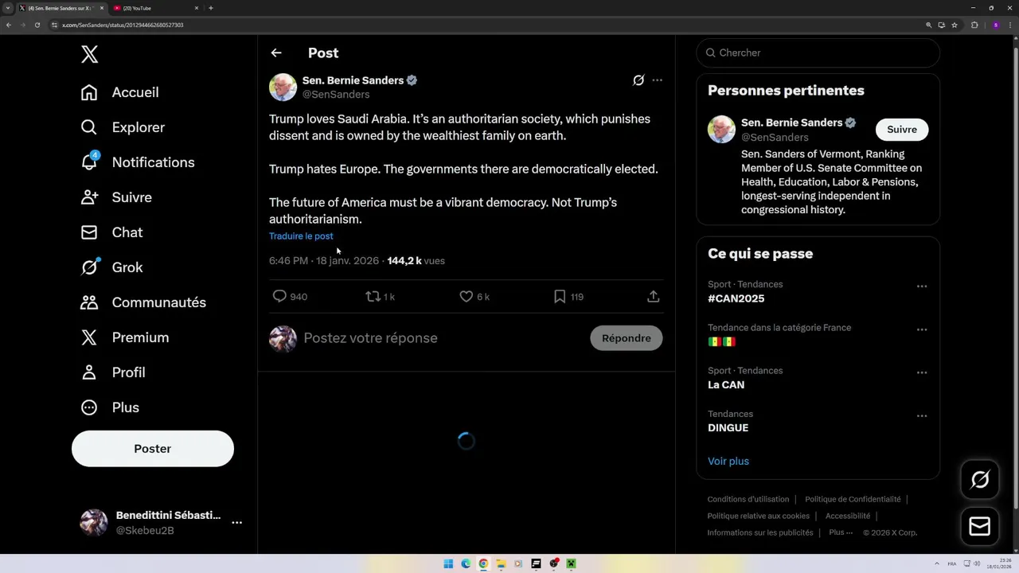
Task: Open Bernie Sanders avatar on the post
Action: (x=283, y=88)
